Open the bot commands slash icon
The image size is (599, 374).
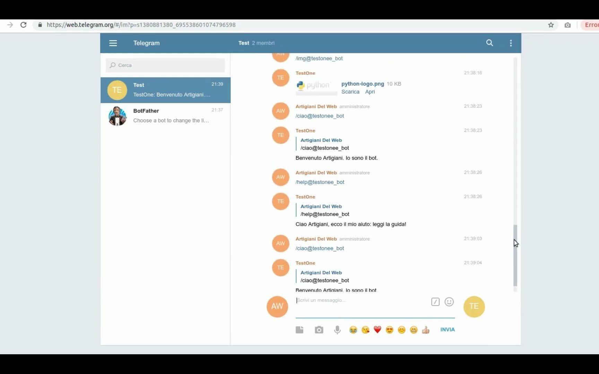435,302
